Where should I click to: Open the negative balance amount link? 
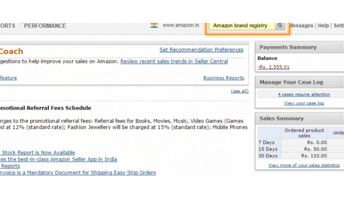[273, 67]
